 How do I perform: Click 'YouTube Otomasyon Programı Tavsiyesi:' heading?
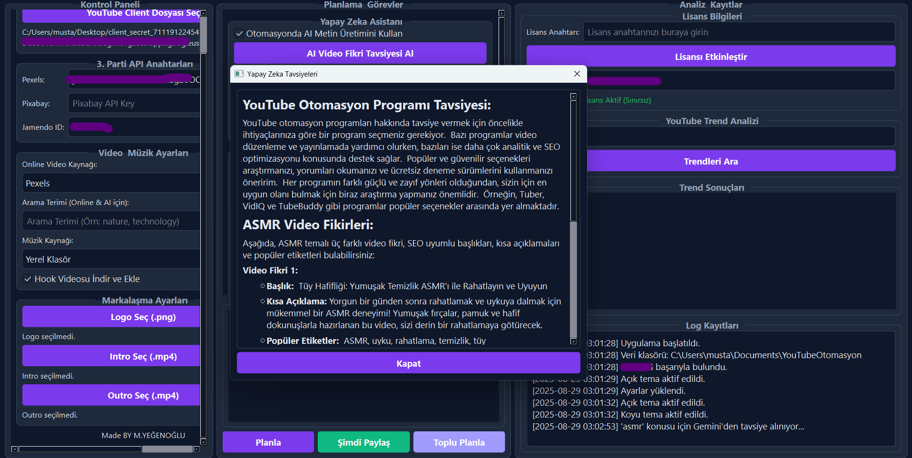(x=366, y=105)
